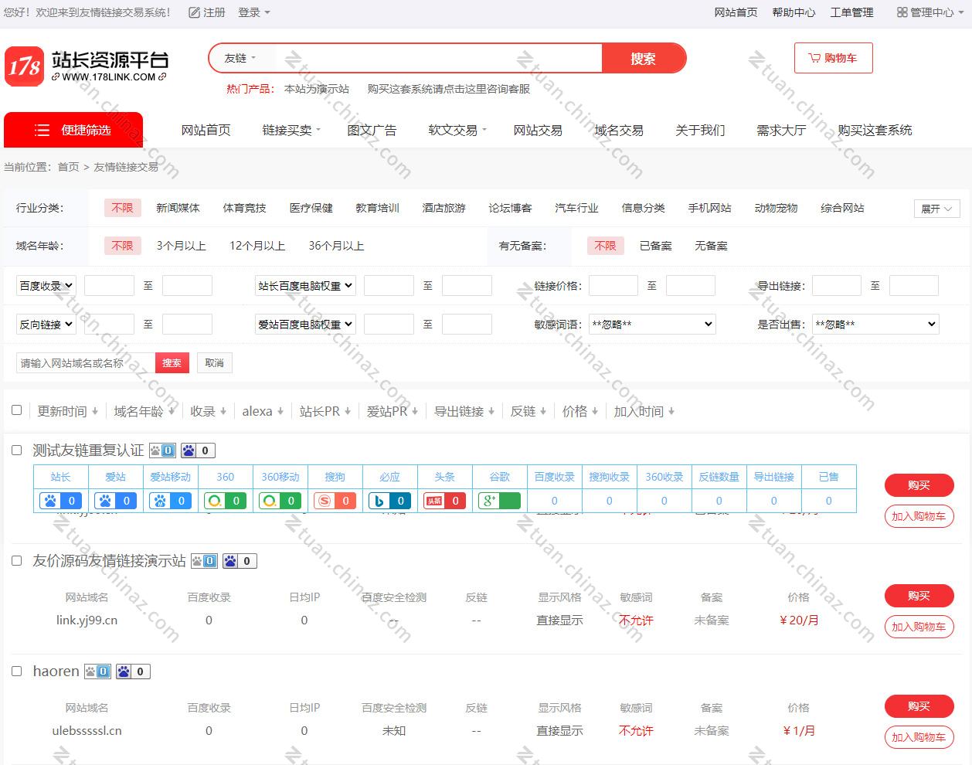Click the 必应 Bing rank badge icon
The height and width of the screenshot is (765, 972).
[390, 501]
